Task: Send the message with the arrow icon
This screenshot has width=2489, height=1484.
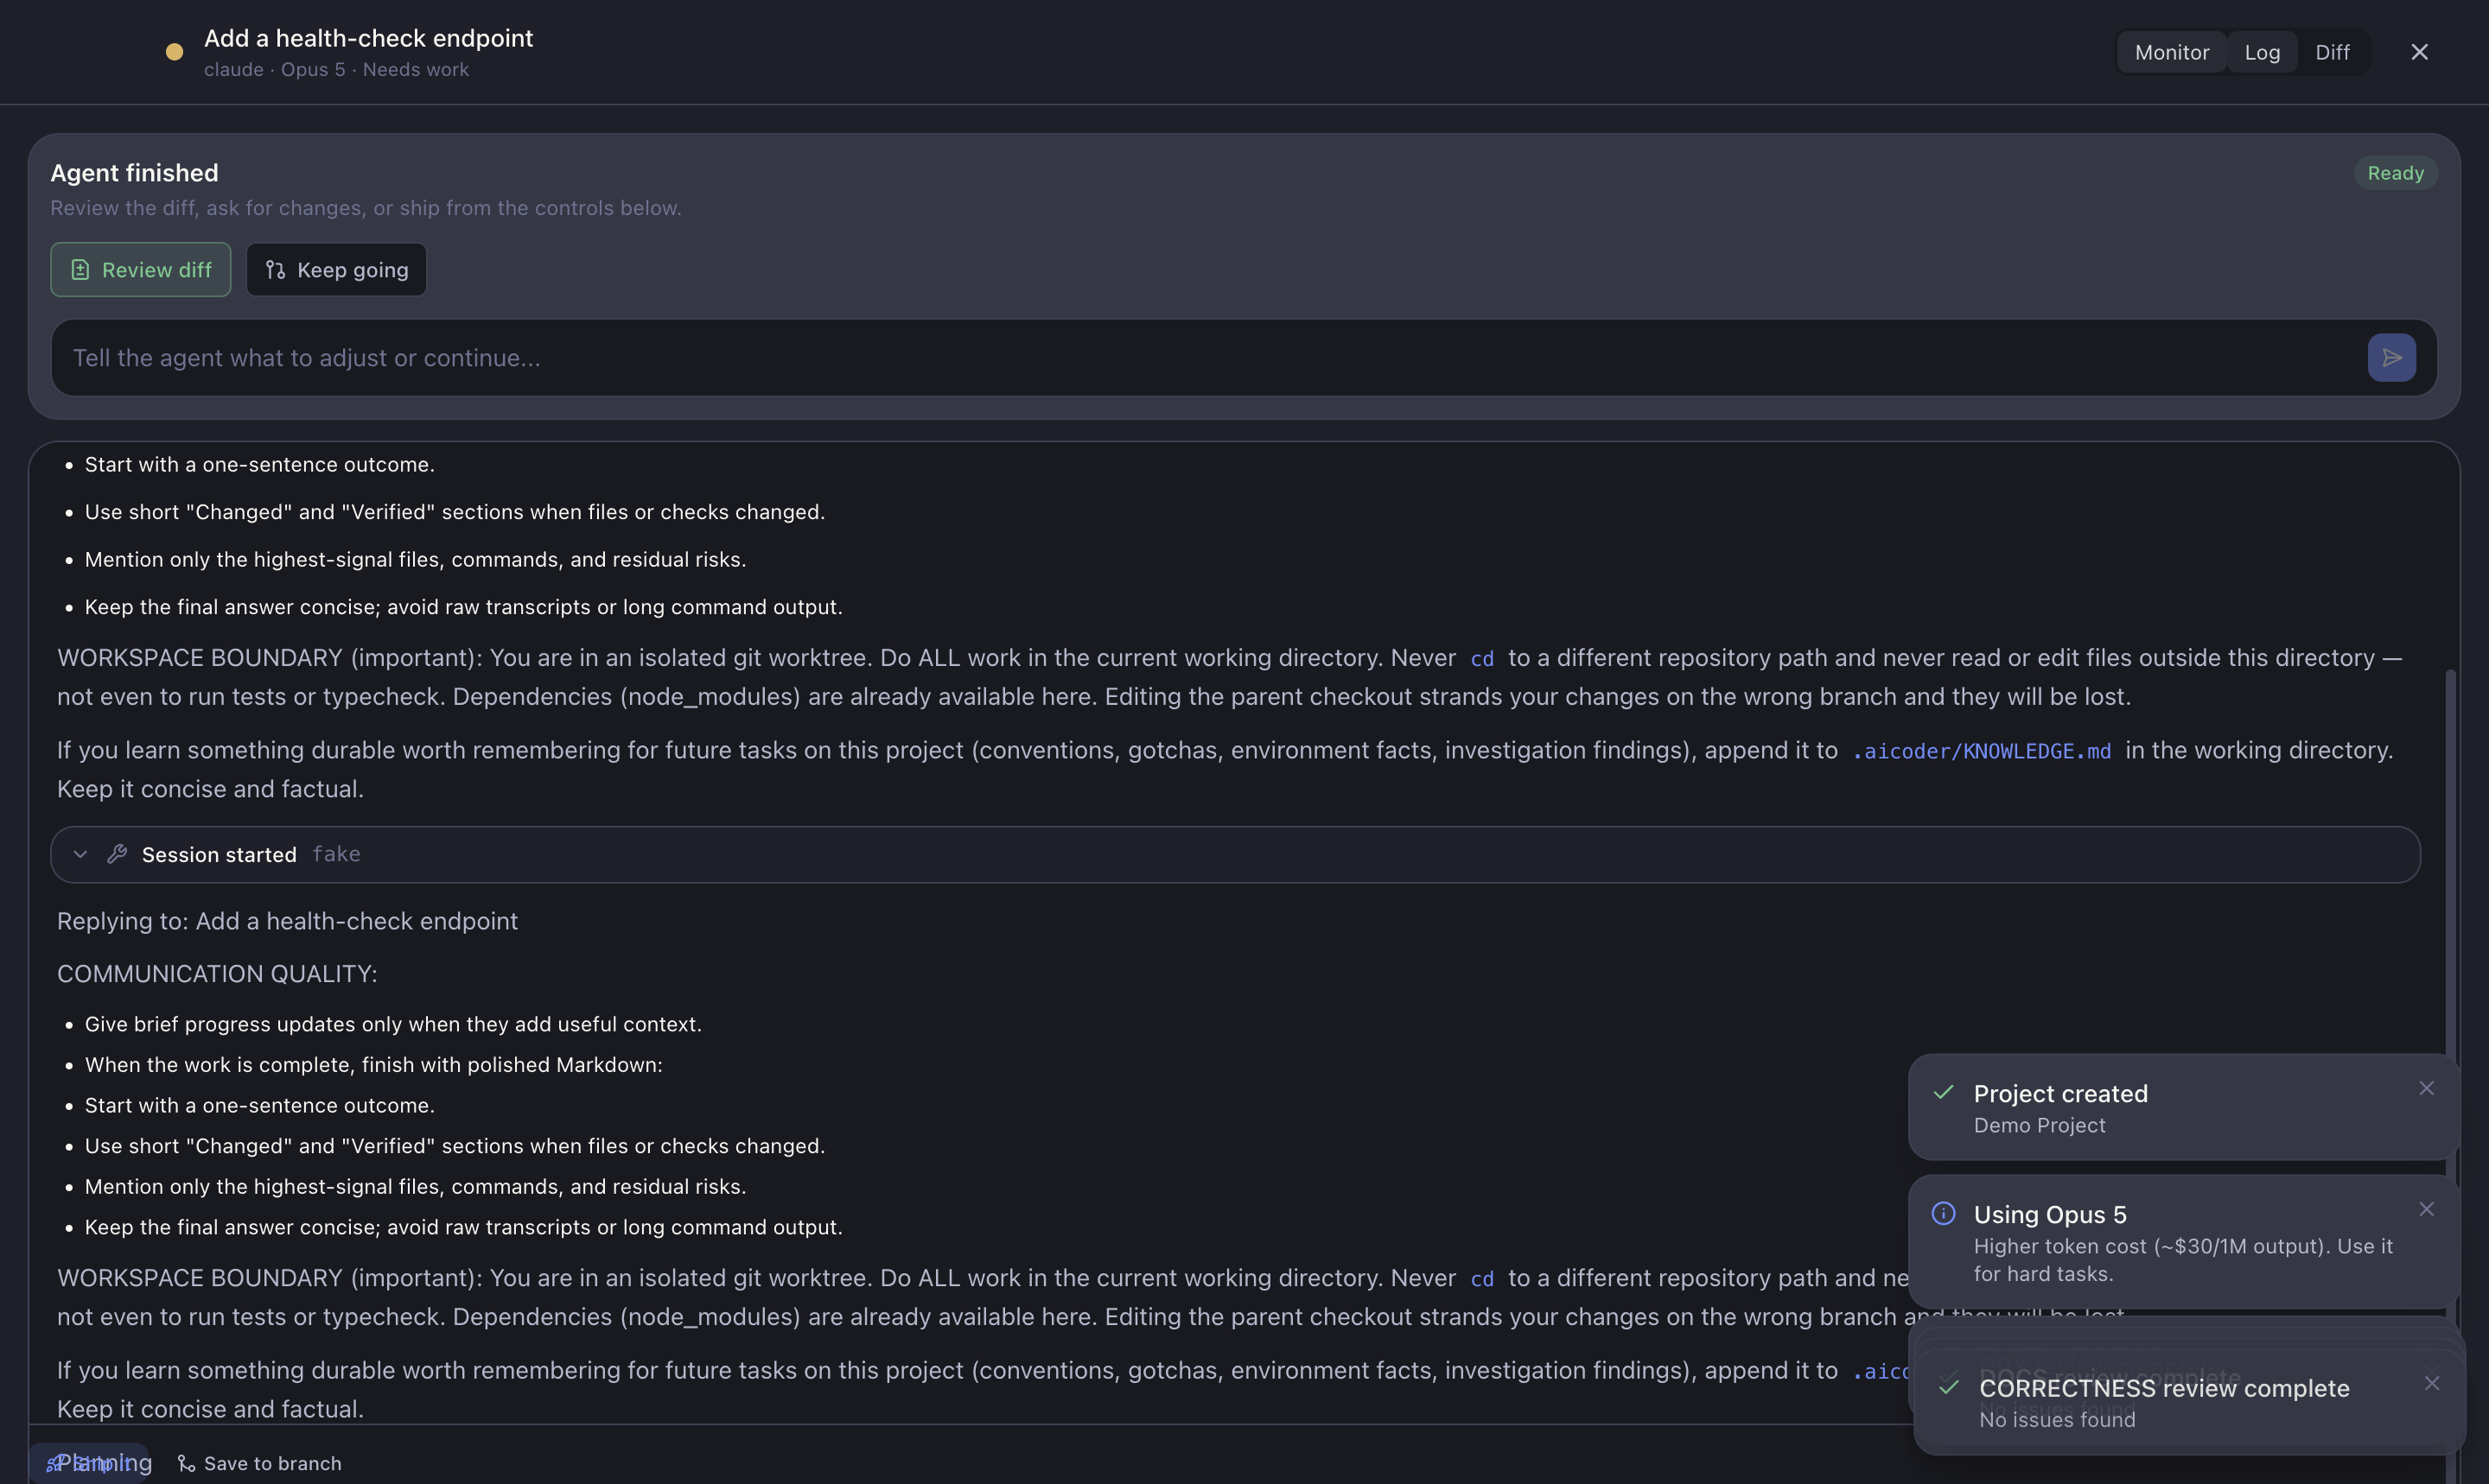Action: (2391, 357)
